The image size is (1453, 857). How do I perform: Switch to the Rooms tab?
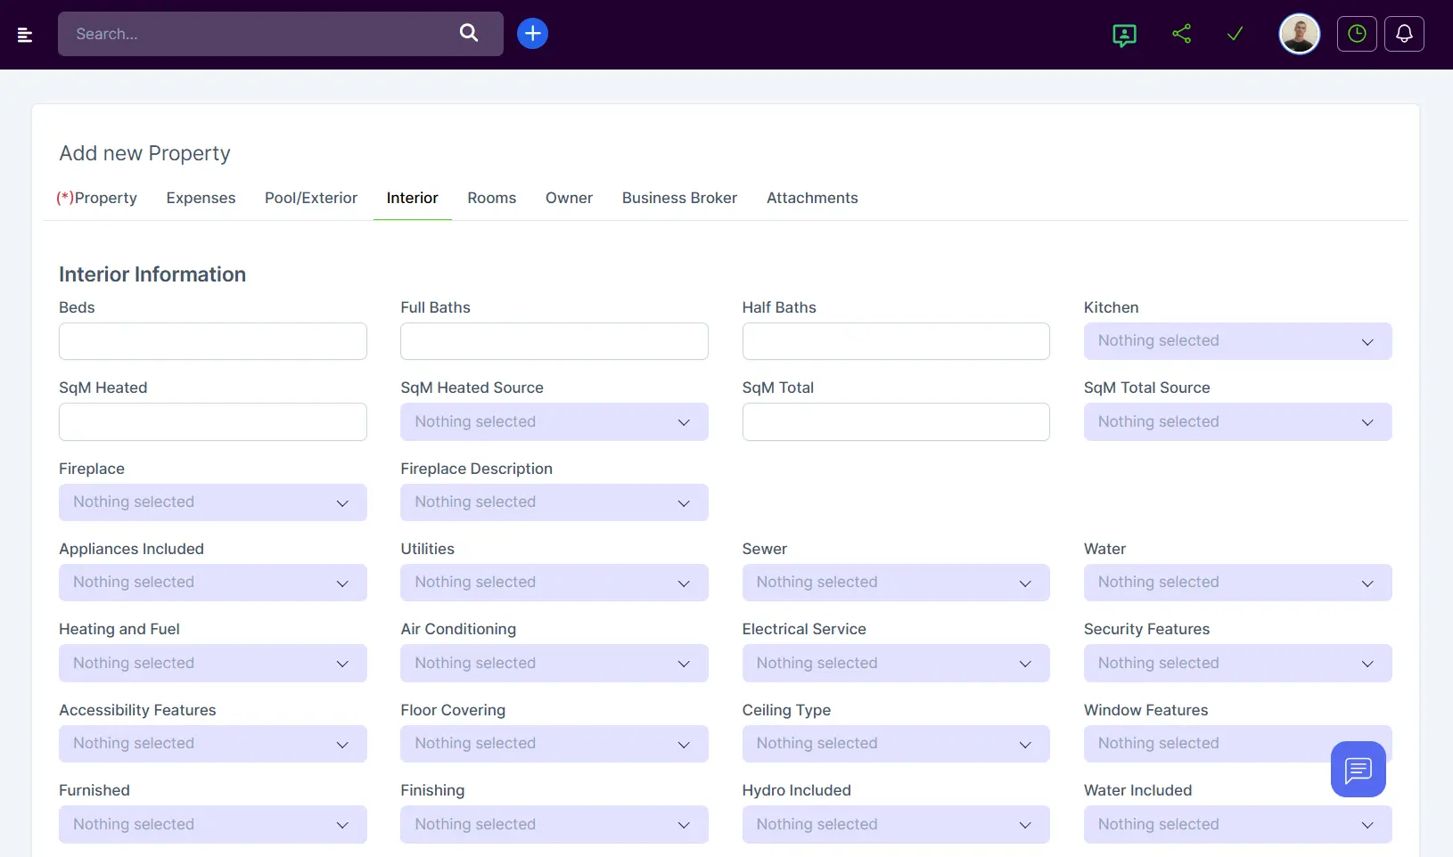click(491, 198)
